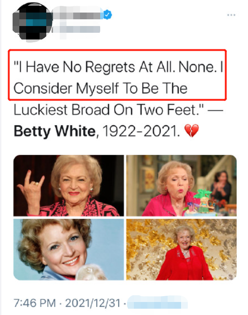Screen dimensions: 248x315
Task: Click the bold Betty White name
Action: pos(54,131)
